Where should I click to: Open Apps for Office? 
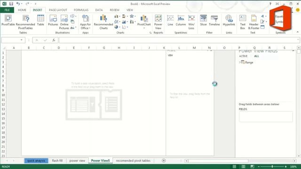click(x=85, y=22)
